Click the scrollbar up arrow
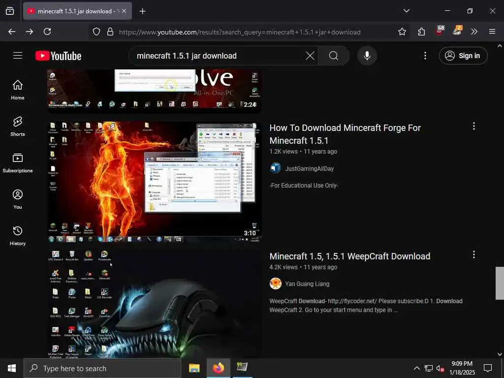The width and height of the screenshot is (504, 378). (x=500, y=46)
